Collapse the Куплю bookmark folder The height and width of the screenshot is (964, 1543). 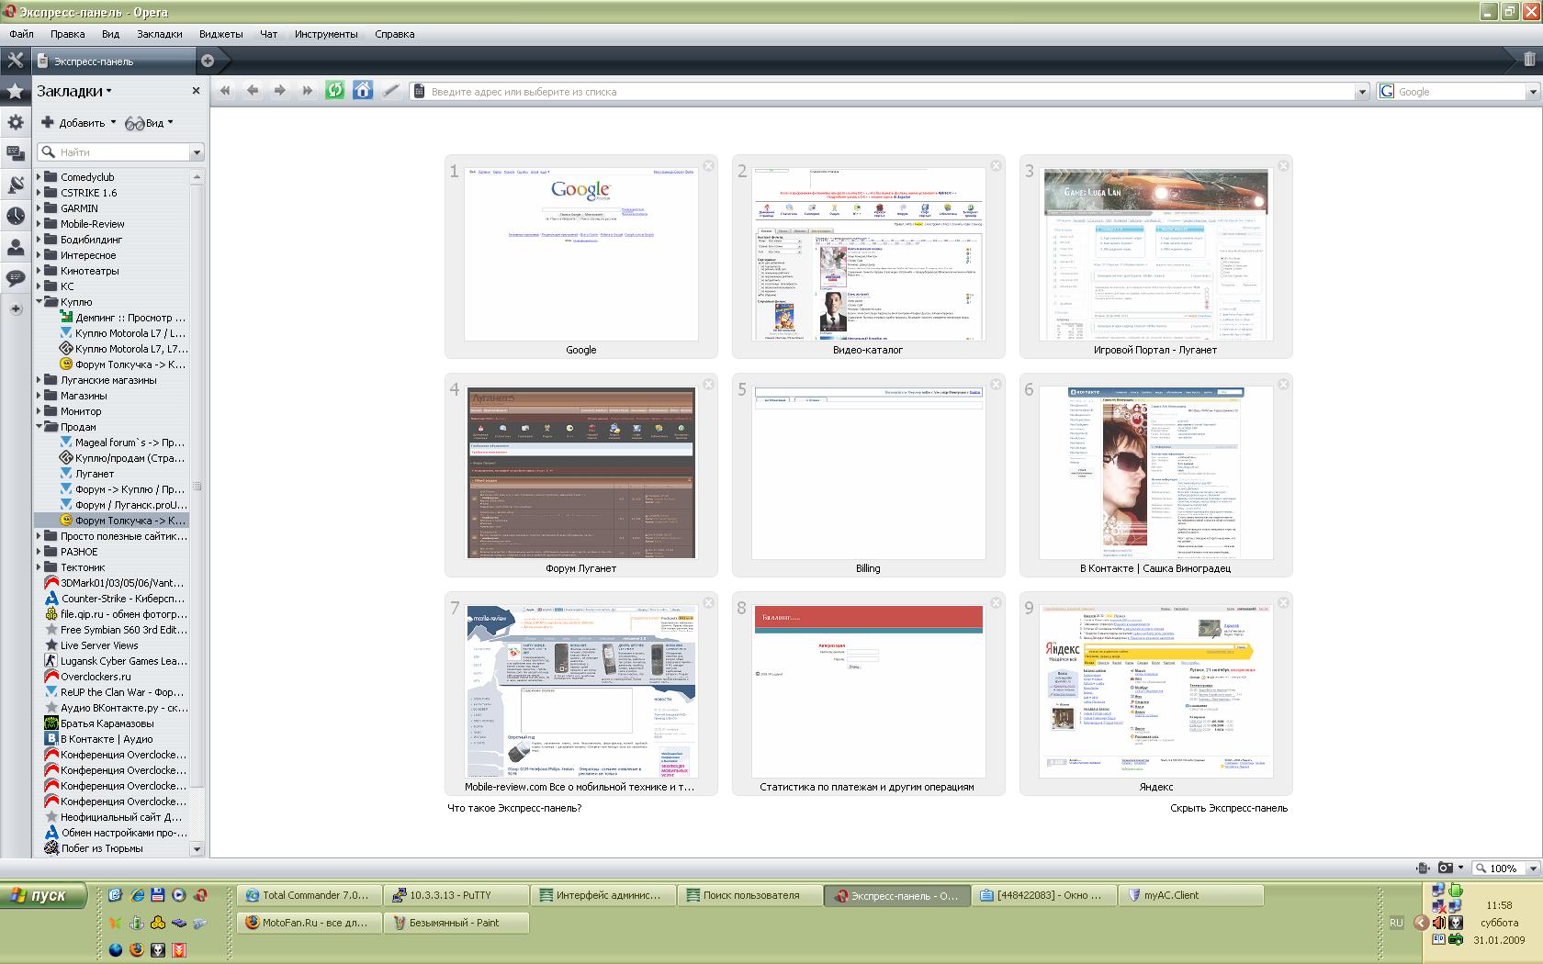click(x=39, y=301)
